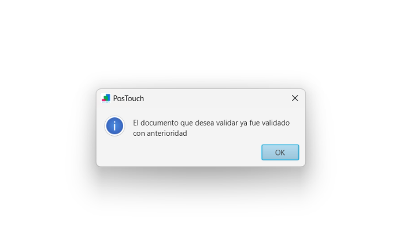Click the OK button
The width and height of the screenshot is (418, 244).
point(280,152)
